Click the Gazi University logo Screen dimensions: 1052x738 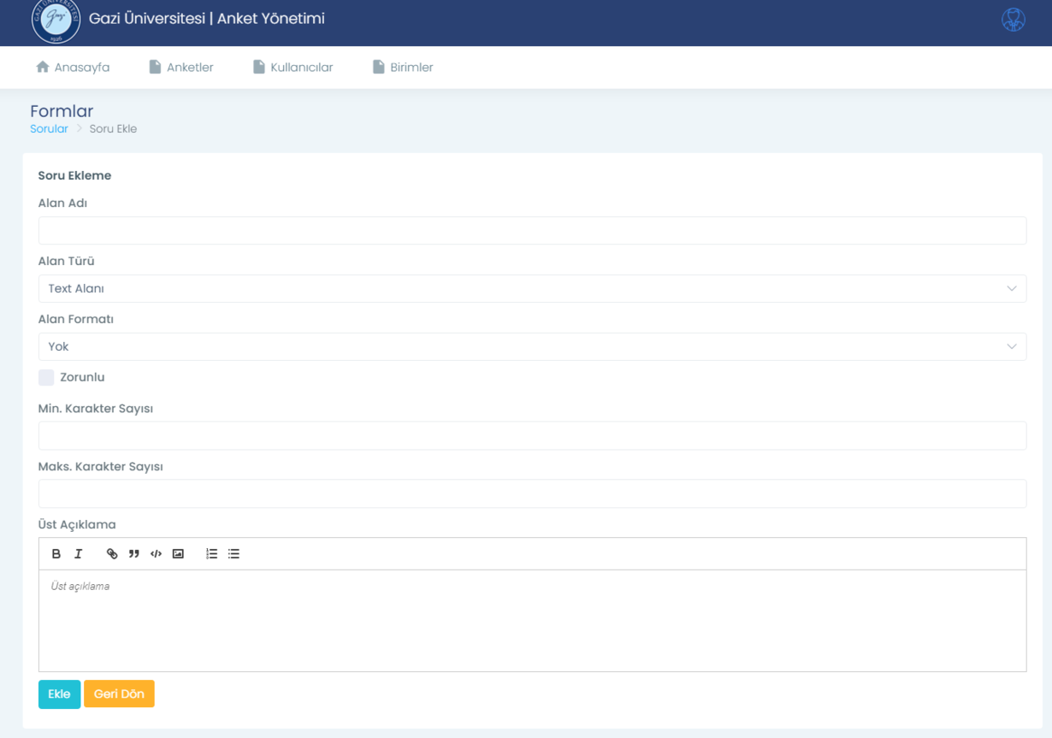pyautogui.click(x=56, y=20)
